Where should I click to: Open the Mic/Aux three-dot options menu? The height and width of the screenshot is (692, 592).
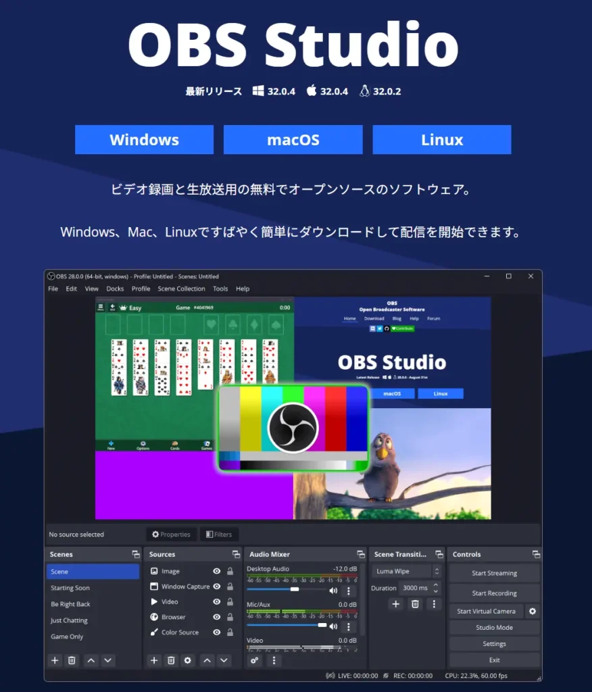point(349,626)
